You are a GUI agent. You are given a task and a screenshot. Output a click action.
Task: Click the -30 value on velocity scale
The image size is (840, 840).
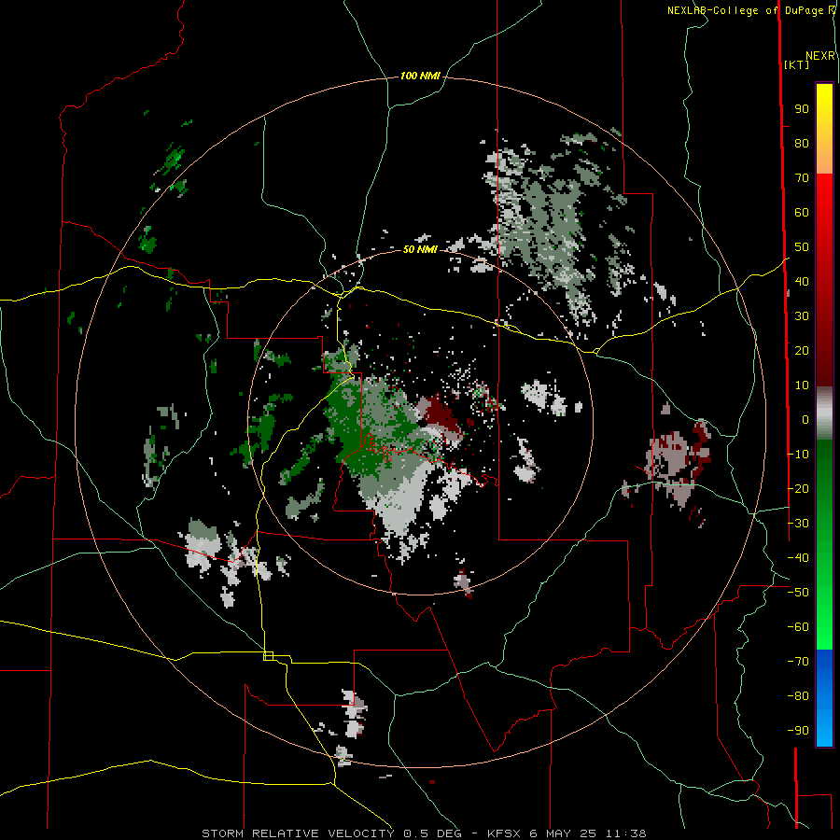[798, 523]
